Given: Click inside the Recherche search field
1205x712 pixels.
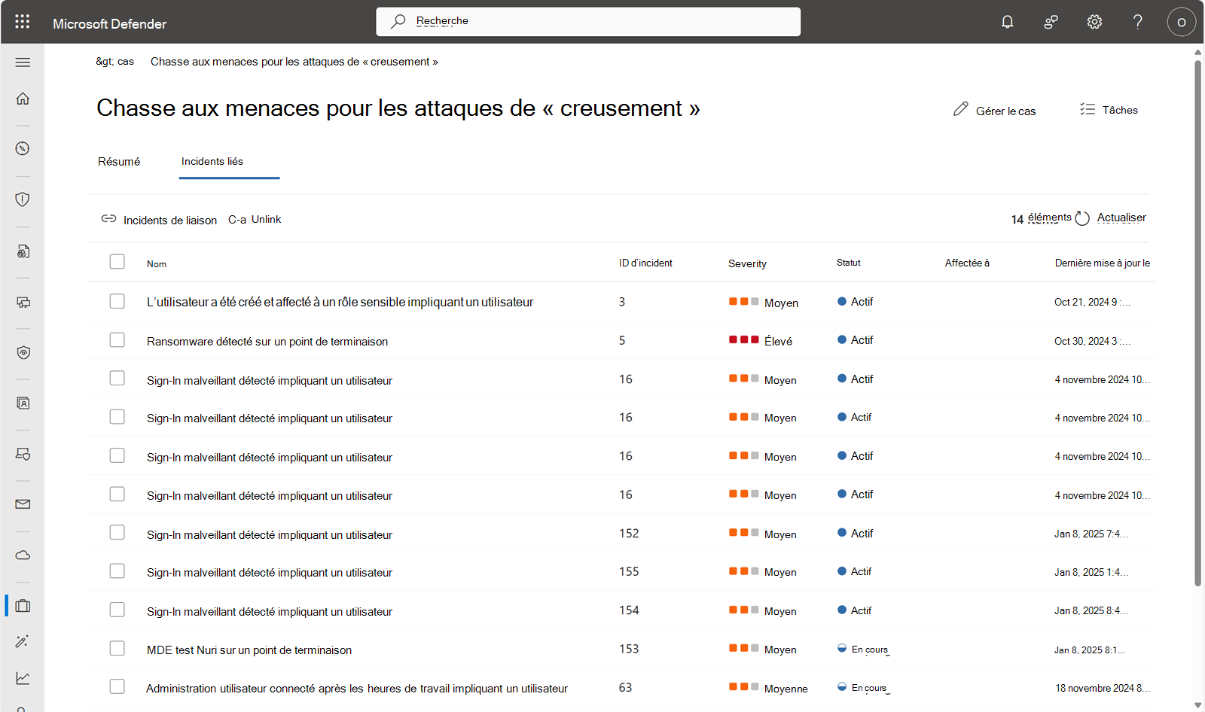Looking at the screenshot, I should point(587,21).
